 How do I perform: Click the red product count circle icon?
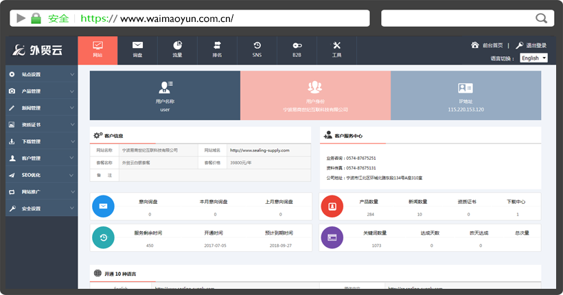coord(332,206)
